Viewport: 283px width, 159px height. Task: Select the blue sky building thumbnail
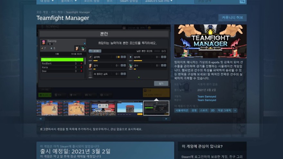(130, 108)
